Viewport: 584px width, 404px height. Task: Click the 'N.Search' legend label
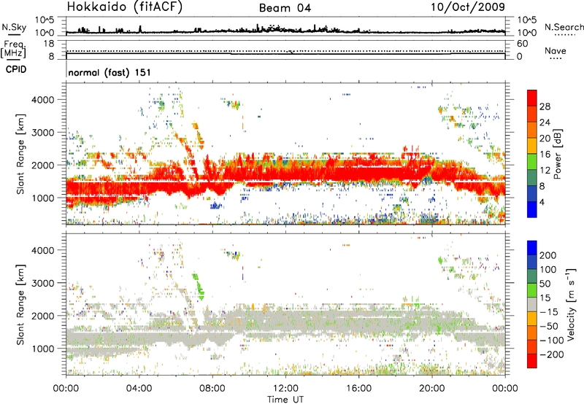coord(564,27)
